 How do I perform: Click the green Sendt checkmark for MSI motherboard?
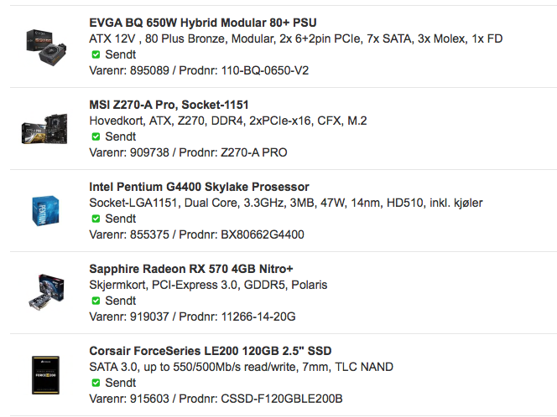(x=96, y=136)
